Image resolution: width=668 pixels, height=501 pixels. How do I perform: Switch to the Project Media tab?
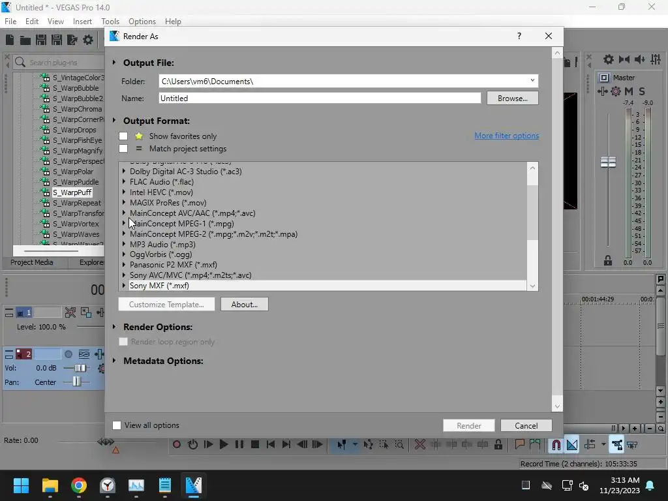tap(32, 262)
